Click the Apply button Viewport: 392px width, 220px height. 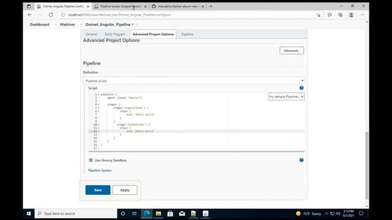pyautogui.click(x=125, y=190)
